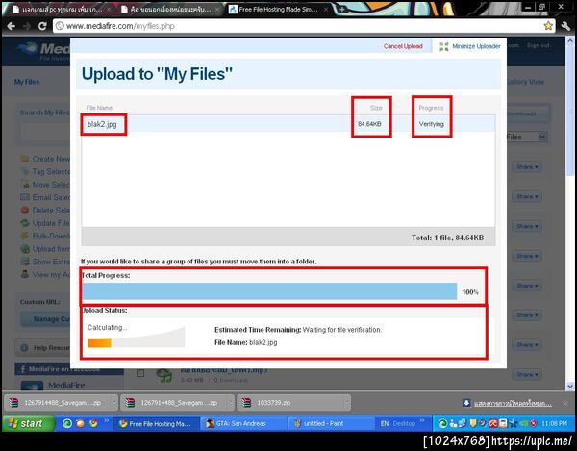Close the Free File Hosting tab
Image resolution: width=577 pixels, height=451 pixels.
tap(326, 10)
